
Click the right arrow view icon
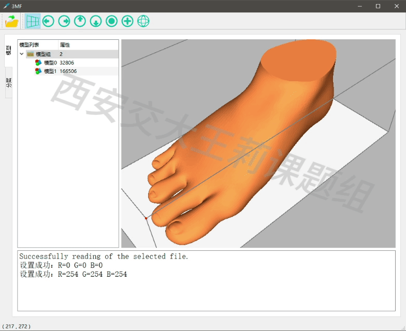(64, 21)
